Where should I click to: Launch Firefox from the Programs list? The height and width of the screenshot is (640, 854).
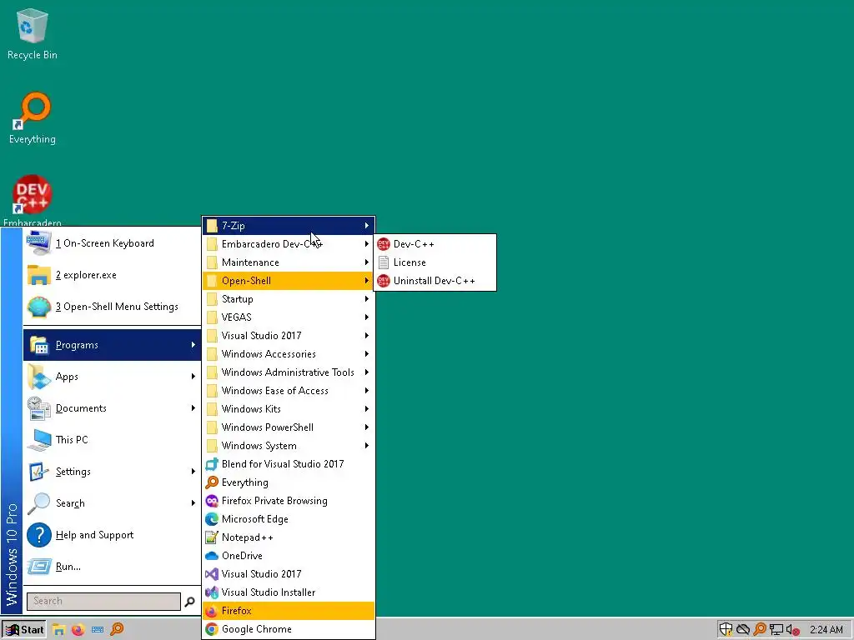(288, 611)
